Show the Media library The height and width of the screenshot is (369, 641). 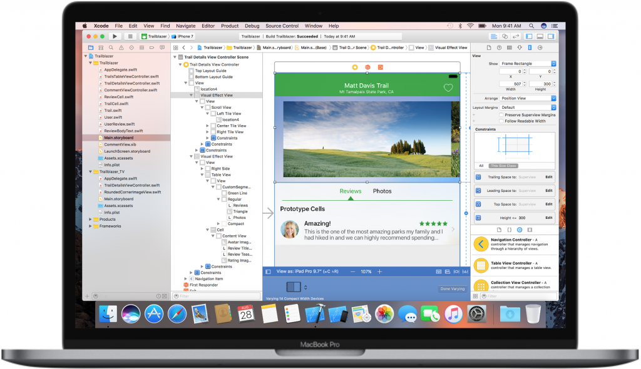click(x=530, y=230)
